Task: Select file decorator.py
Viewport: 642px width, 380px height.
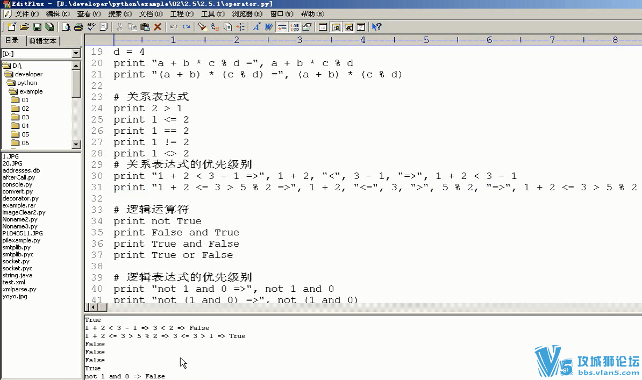Action: click(x=20, y=198)
